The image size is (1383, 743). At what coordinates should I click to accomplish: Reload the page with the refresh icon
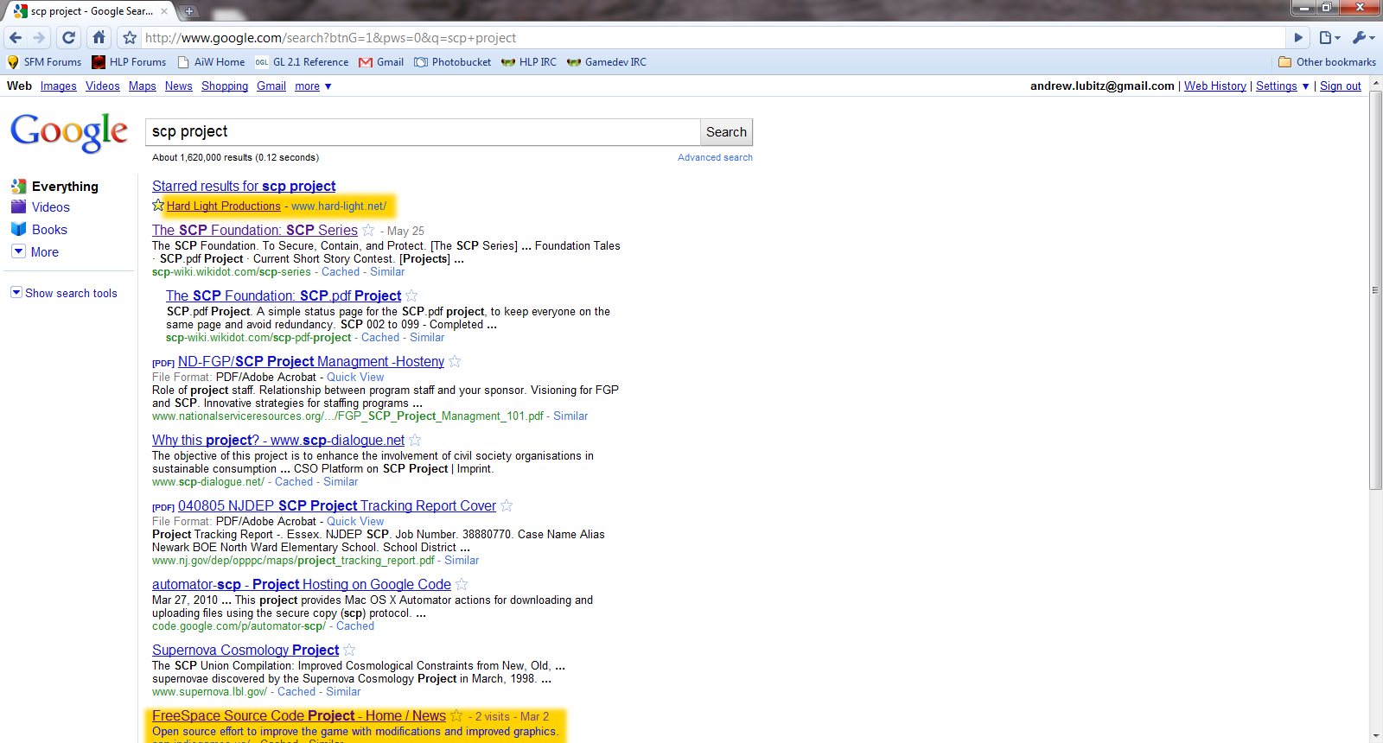coord(69,37)
